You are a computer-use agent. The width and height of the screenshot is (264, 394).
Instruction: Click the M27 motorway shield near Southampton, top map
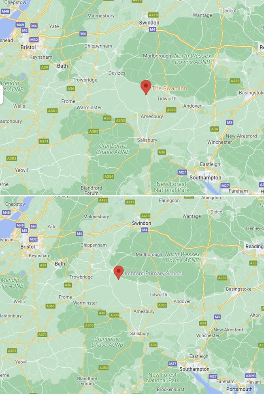point(182,172)
